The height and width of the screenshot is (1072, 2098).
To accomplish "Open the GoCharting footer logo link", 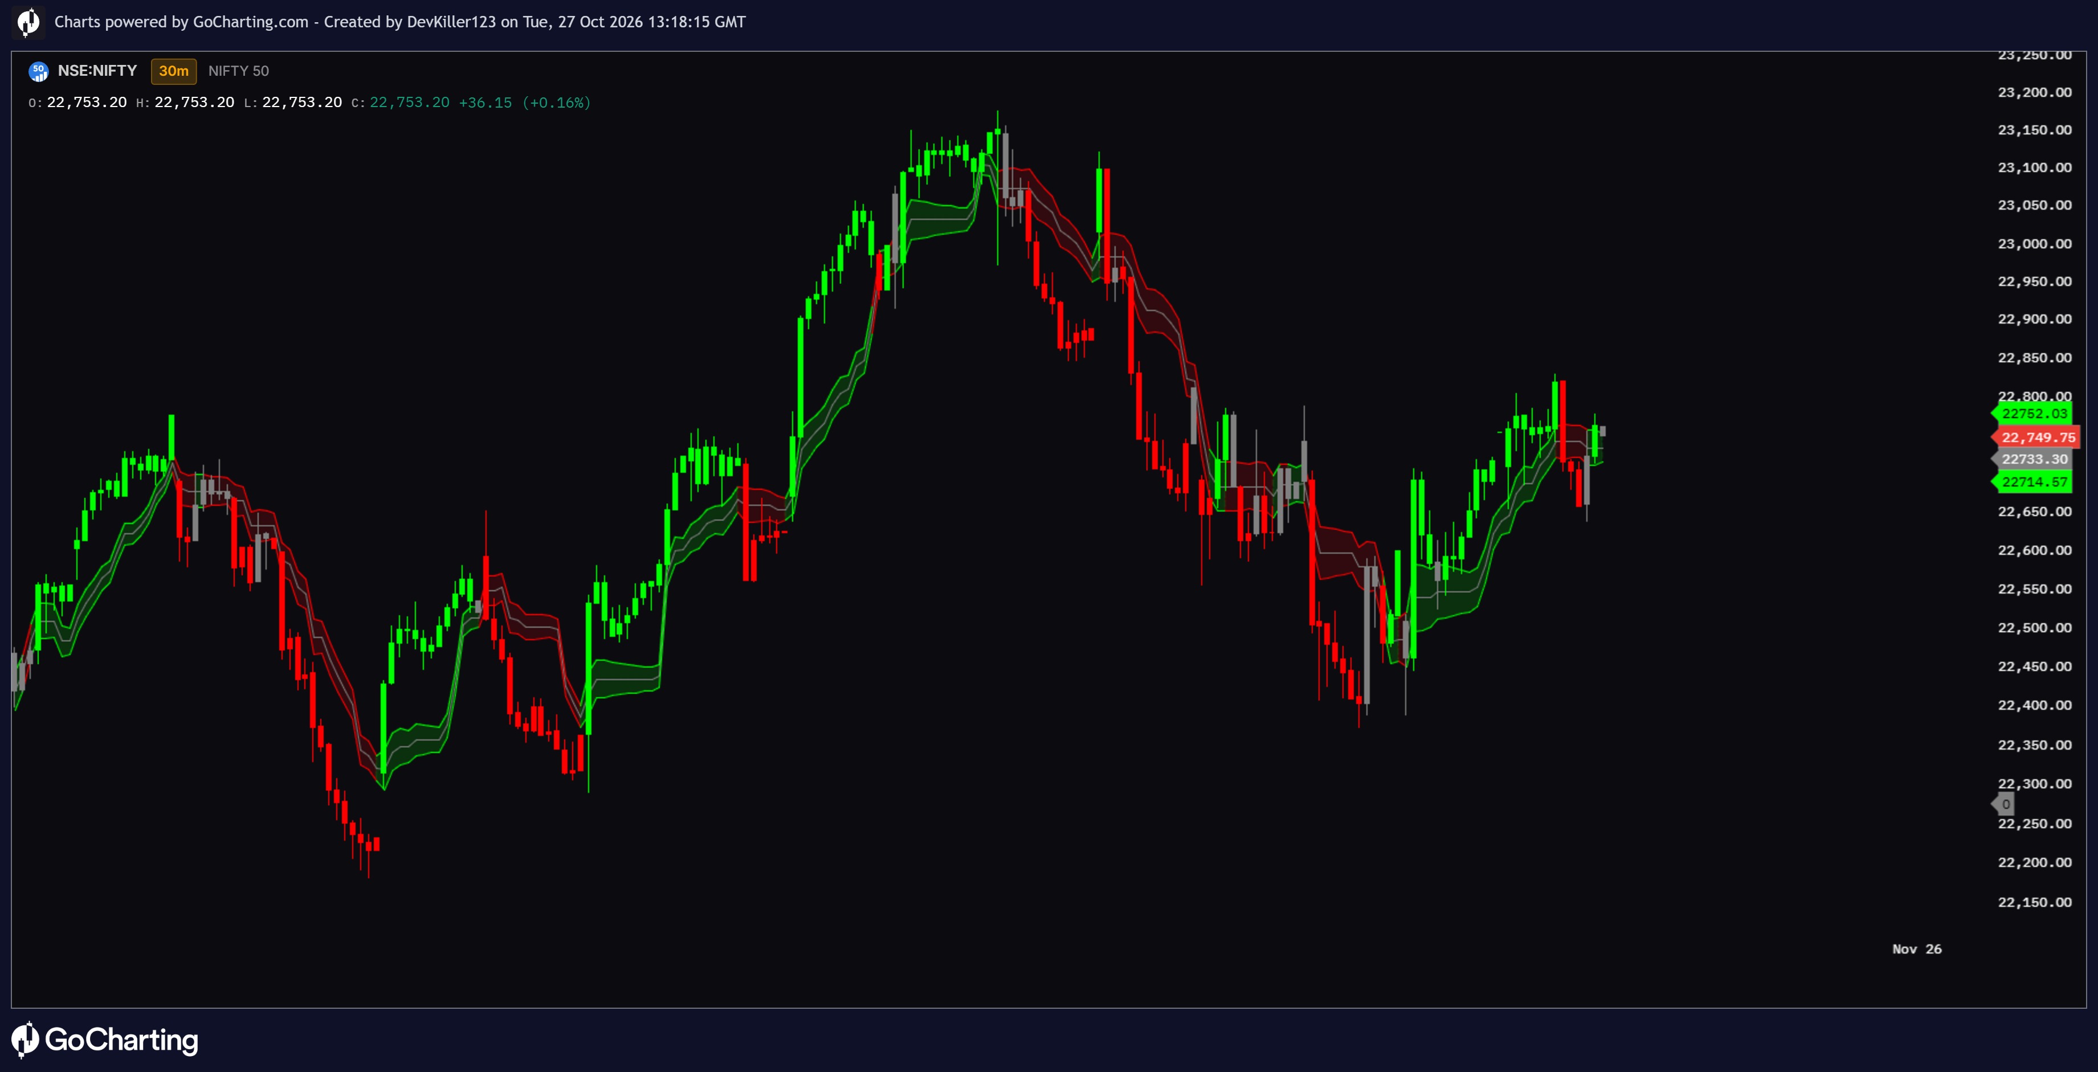I will point(105,1040).
